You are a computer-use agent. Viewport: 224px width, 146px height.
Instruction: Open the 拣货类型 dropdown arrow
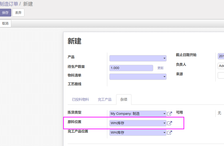coord(164,114)
